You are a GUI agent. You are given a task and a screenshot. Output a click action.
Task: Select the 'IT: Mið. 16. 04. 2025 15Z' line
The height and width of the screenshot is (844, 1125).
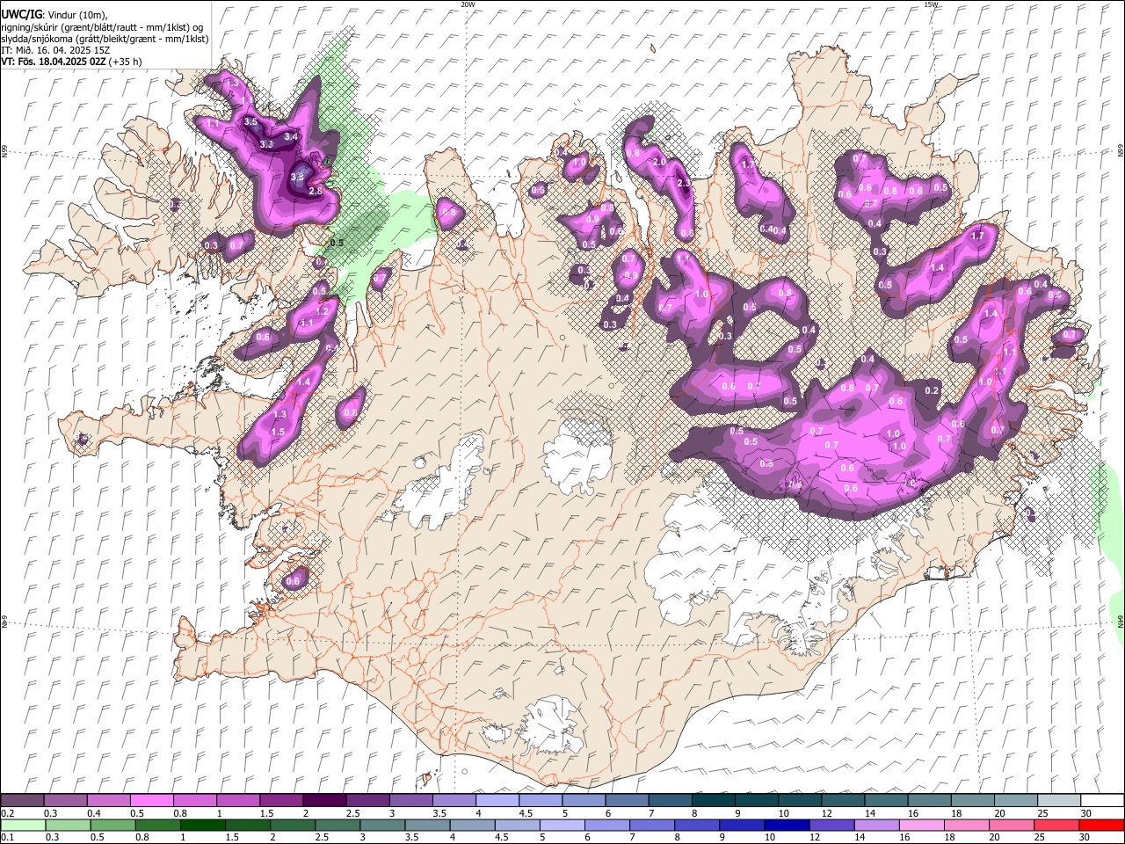[57, 50]
